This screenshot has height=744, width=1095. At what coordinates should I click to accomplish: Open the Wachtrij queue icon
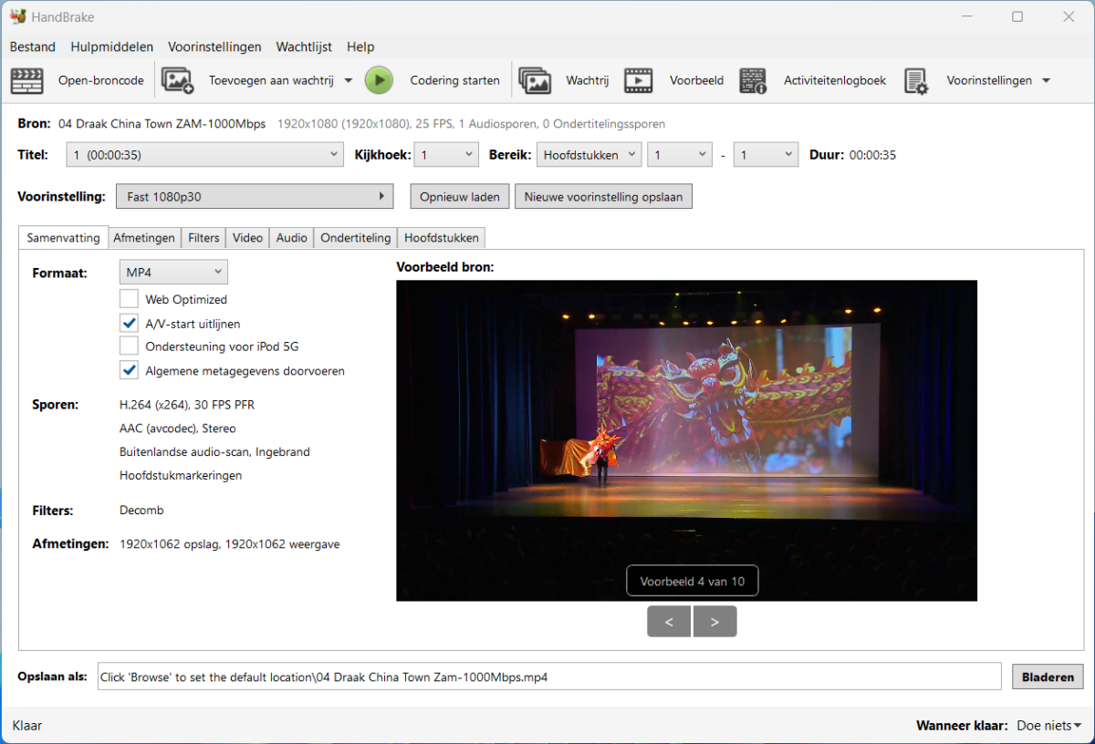[535, 80]
